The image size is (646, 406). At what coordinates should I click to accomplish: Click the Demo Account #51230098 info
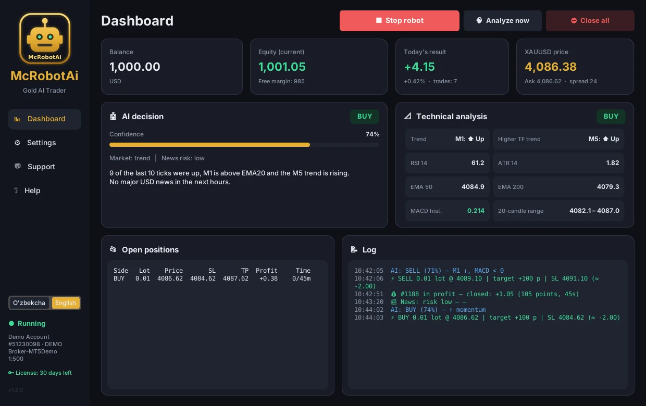point(35,348)
